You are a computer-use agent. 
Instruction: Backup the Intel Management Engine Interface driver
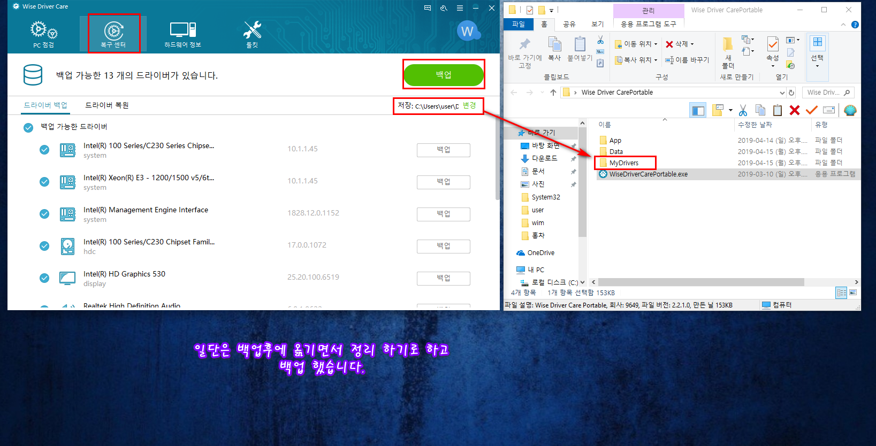pos(444,214)
